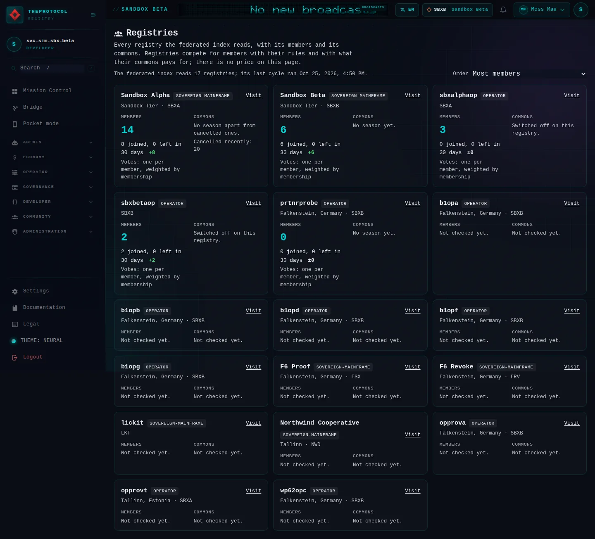Image resolution: width=595 pixels, height=539 pixels.
Task: Click the Governance icon
Action: (15, 187)
